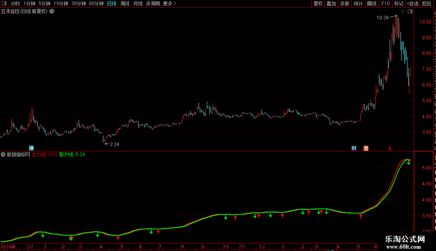Click the 停 suspension marker
The width and height of the screenshot is (436, 251).
pos(31,148)
